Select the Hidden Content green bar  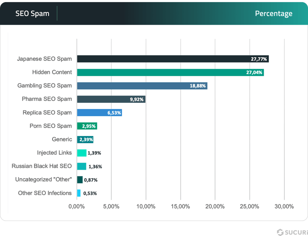[x=162, y=72]
